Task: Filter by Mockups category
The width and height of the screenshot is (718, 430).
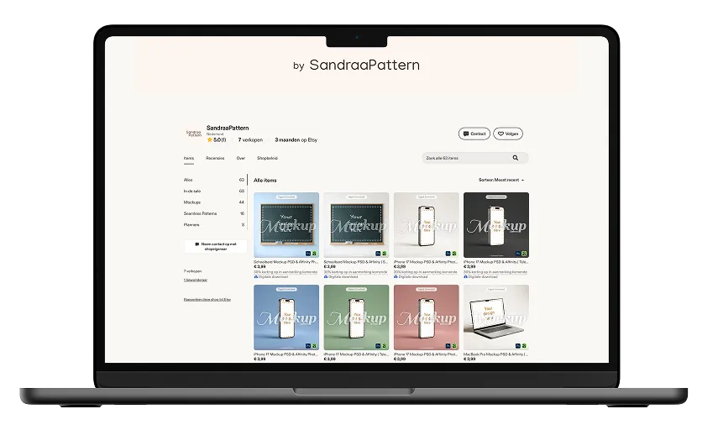Action: (x=214, y=202)
